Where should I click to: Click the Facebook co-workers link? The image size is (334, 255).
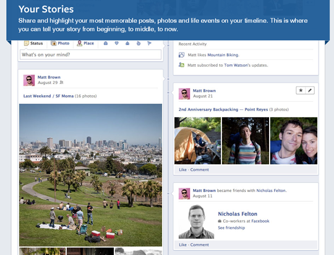pos(260,221)
